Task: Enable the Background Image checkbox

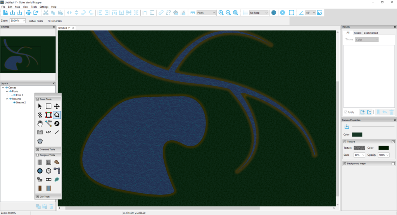Action: (x=393, y=164)
